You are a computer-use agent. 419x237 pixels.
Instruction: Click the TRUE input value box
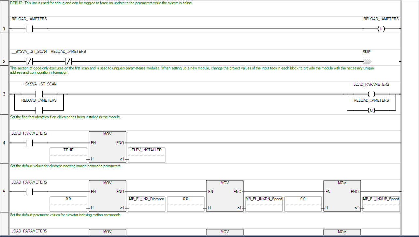point(68,150)
